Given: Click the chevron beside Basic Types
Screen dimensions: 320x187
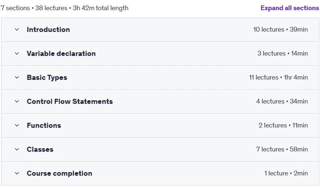Looking at the screenshot, I should [17, 77].
